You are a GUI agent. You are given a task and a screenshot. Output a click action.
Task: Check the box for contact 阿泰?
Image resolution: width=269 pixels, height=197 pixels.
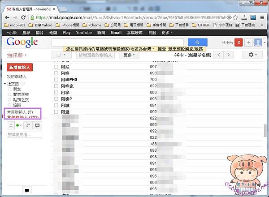click(x=56, y=99)
